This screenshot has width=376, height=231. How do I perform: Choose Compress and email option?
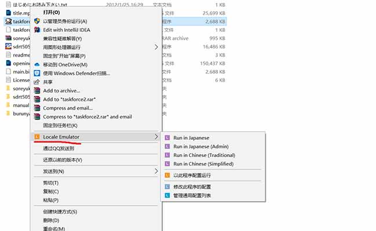point(68,108)
